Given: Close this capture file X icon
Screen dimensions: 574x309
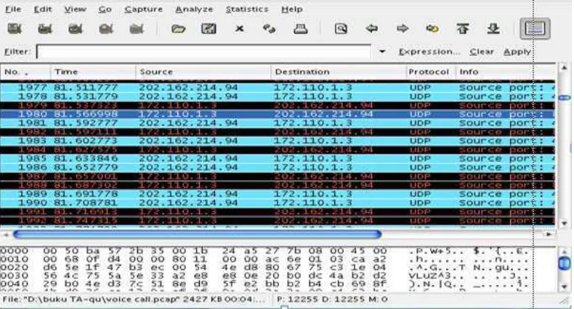Looking at the screenshot, I should click(x=240, y=28).
